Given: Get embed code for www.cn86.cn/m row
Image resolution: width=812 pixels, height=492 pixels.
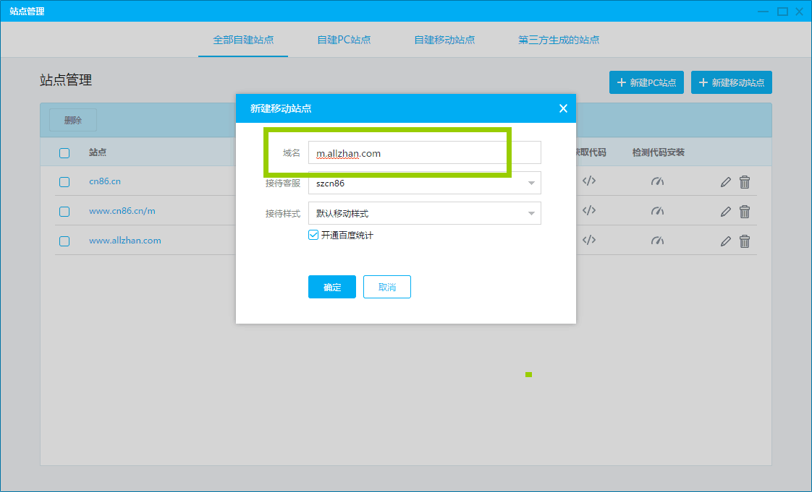Looking at the screenshot, I should 589,211.
